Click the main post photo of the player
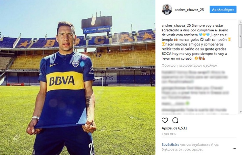Viewport: 242px width, 155px height. pyautogui.click(x=78, y=77)
